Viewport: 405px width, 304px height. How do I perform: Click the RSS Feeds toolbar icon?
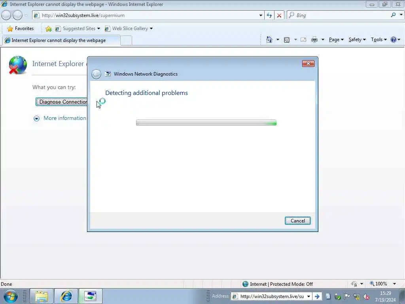pyautogui.click(x=287, y=40)
